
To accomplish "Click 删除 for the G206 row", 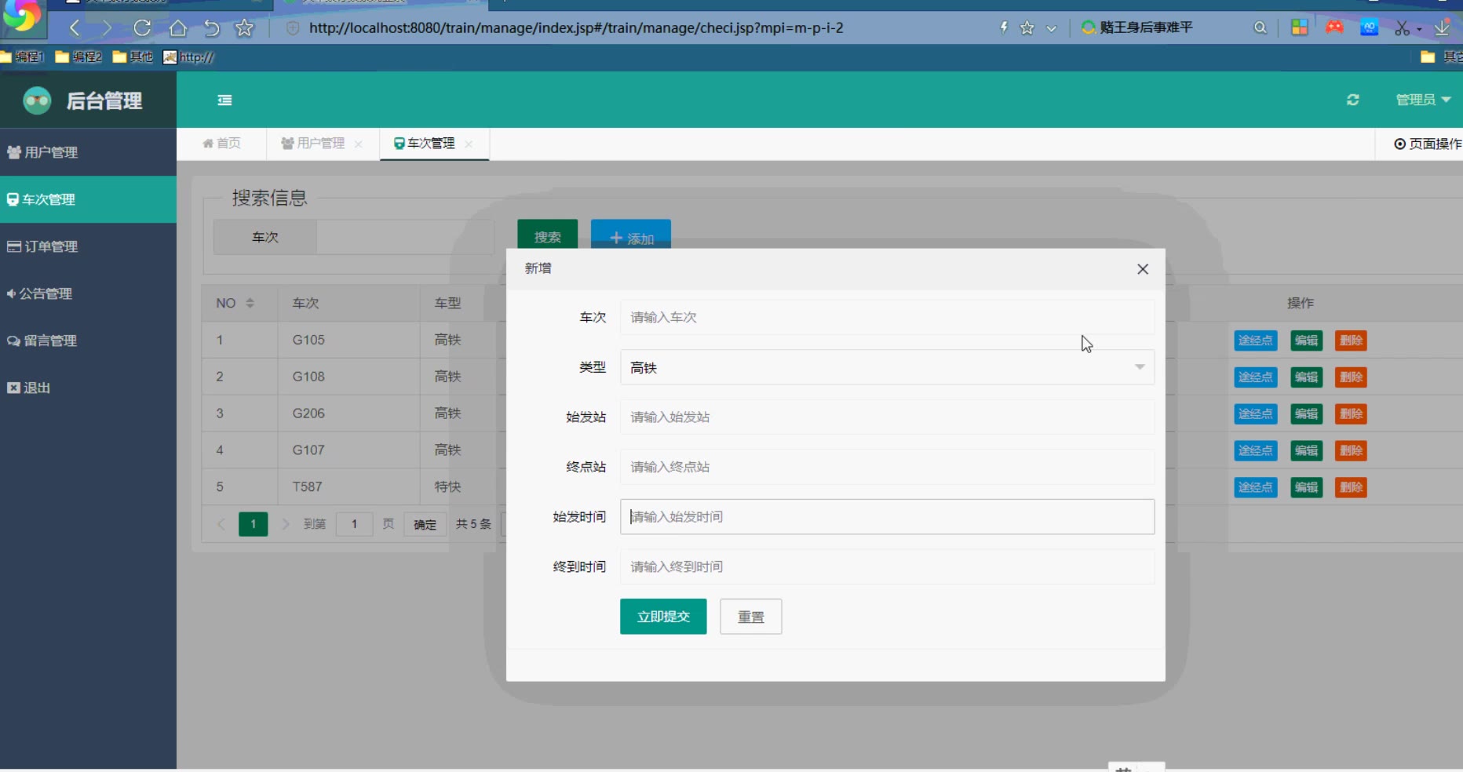I will pos(1351,414).
